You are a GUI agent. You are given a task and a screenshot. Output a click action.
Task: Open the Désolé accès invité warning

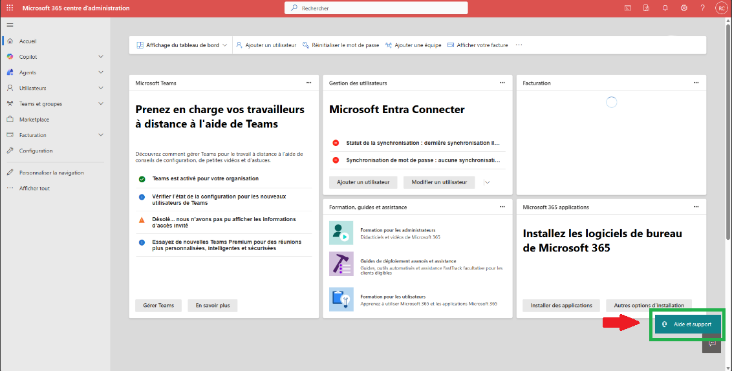tap(224, 222)
